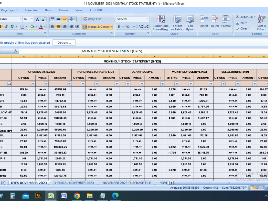The image size is (268, 201).
Task: Open Clear options
Action: coord(243,29)
